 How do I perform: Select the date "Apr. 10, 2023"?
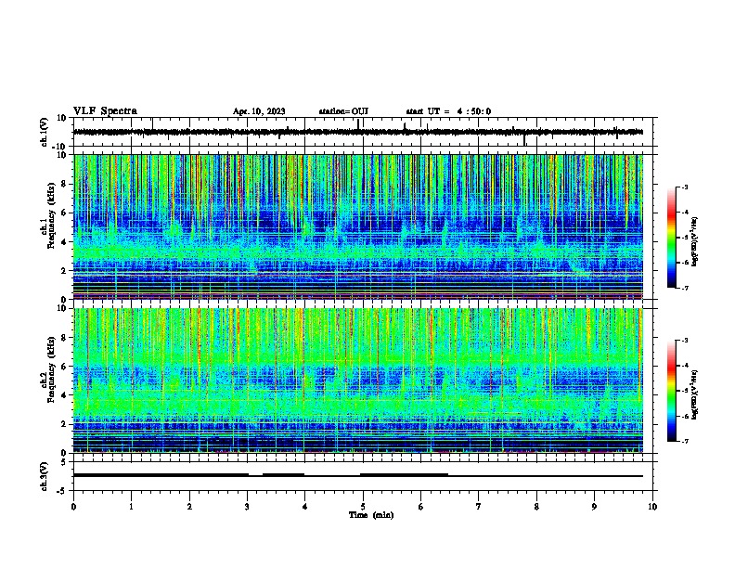coord(259,111)
